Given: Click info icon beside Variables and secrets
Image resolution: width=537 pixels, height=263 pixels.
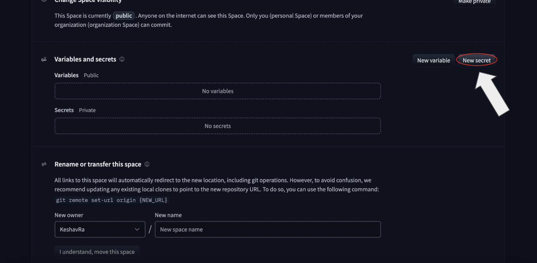Looking at the screenshot, I should (x=122, y=59).
